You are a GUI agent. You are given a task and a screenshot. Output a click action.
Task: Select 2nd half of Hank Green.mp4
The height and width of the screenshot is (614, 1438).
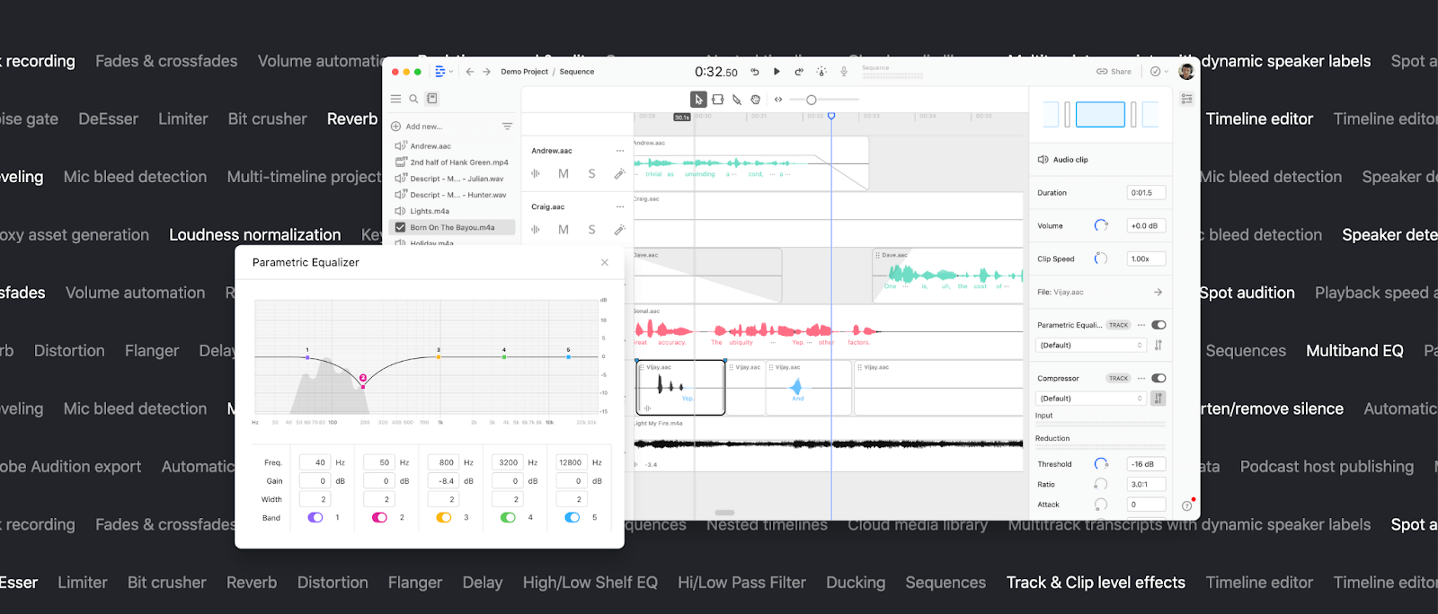click(x=454, y=162)
